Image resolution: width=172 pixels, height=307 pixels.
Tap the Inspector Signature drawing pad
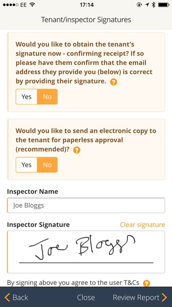86,252
